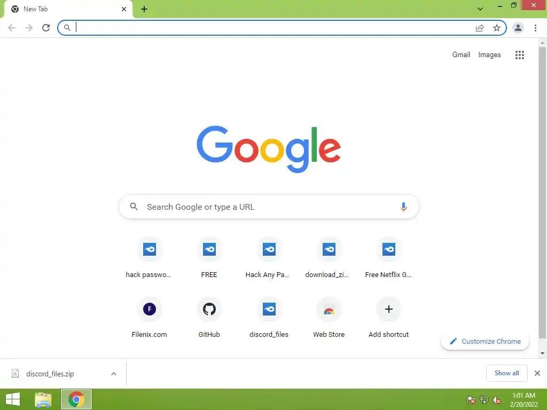
Task: Expand discord_files.zip download options
Action: (x=114, y=374)
